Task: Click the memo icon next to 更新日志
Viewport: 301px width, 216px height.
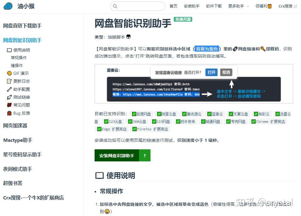Action: 9,81
